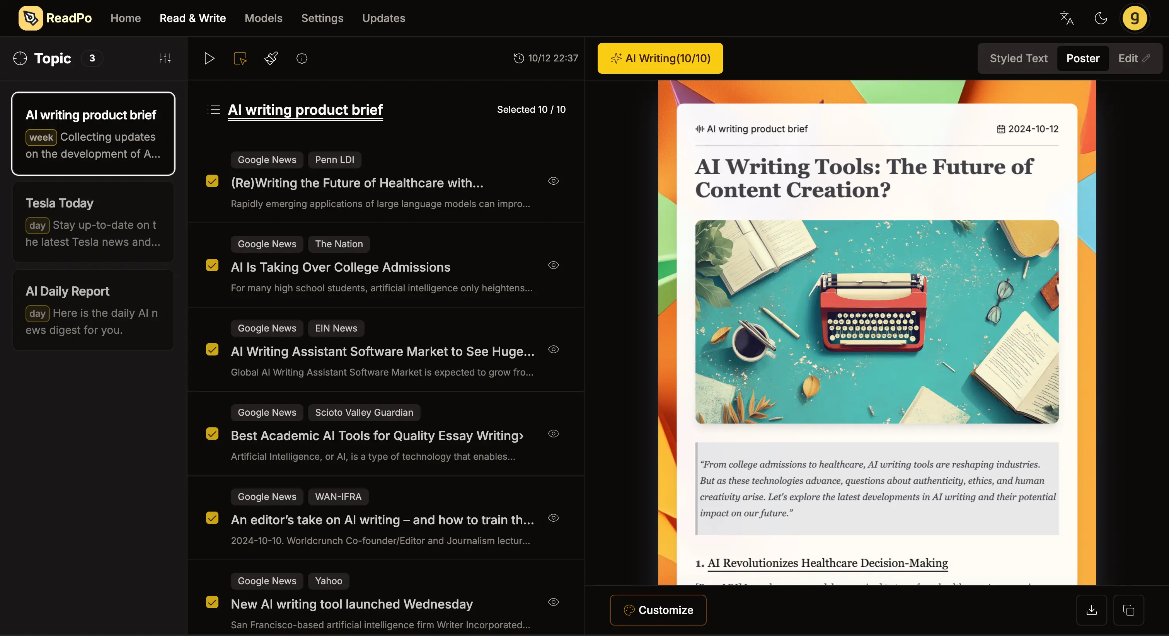Click the Customize button
This screenshot has width=1169, height=636.
tap(658, 610)
